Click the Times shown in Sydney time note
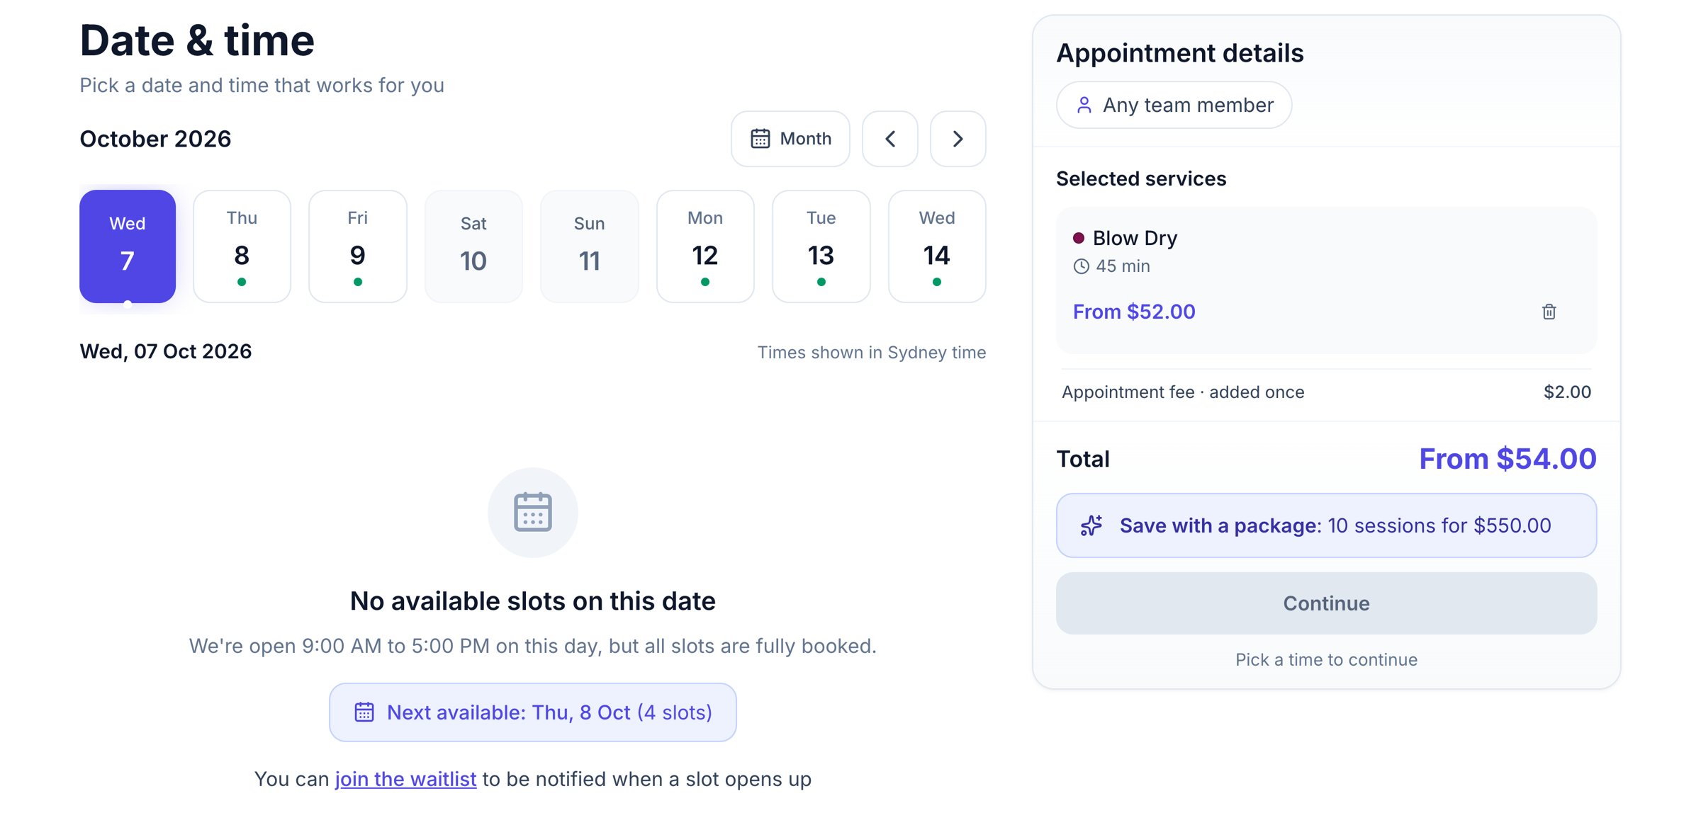1701x830 pixels. 872,353
